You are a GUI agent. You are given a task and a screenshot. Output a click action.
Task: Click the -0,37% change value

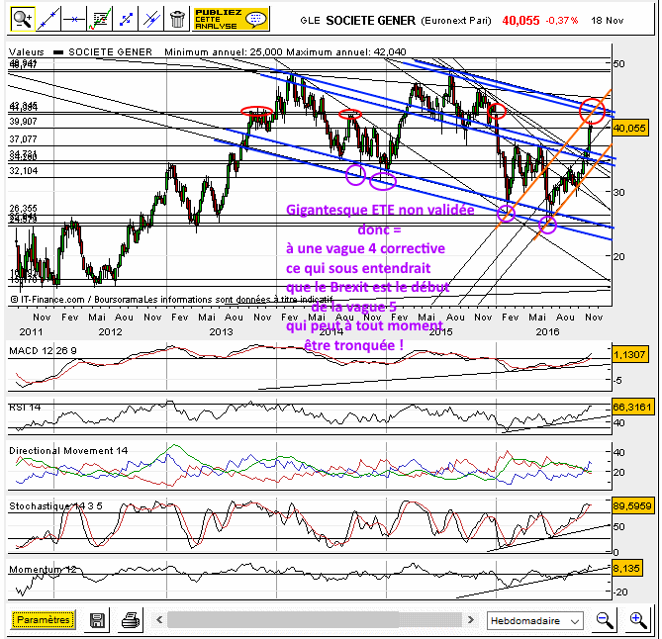pyautogui.click(x=561, y=20)
